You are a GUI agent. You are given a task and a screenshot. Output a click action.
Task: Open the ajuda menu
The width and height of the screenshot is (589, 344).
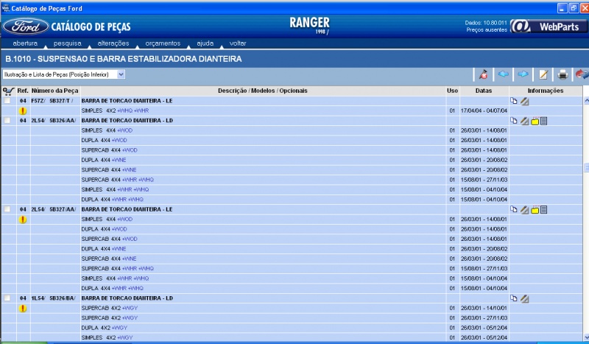point(205,43)
